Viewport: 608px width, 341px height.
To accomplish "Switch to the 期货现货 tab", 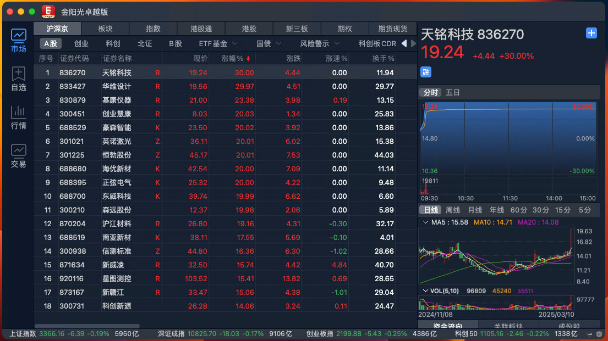I will click(392, 29).
